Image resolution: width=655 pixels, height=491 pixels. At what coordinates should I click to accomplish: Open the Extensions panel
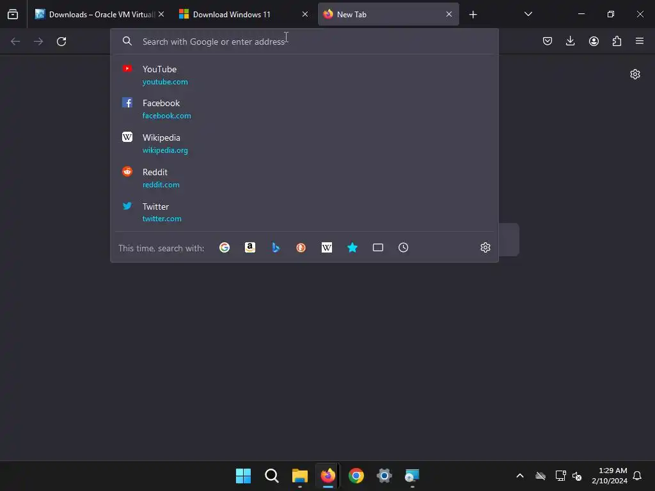point(617,41)
